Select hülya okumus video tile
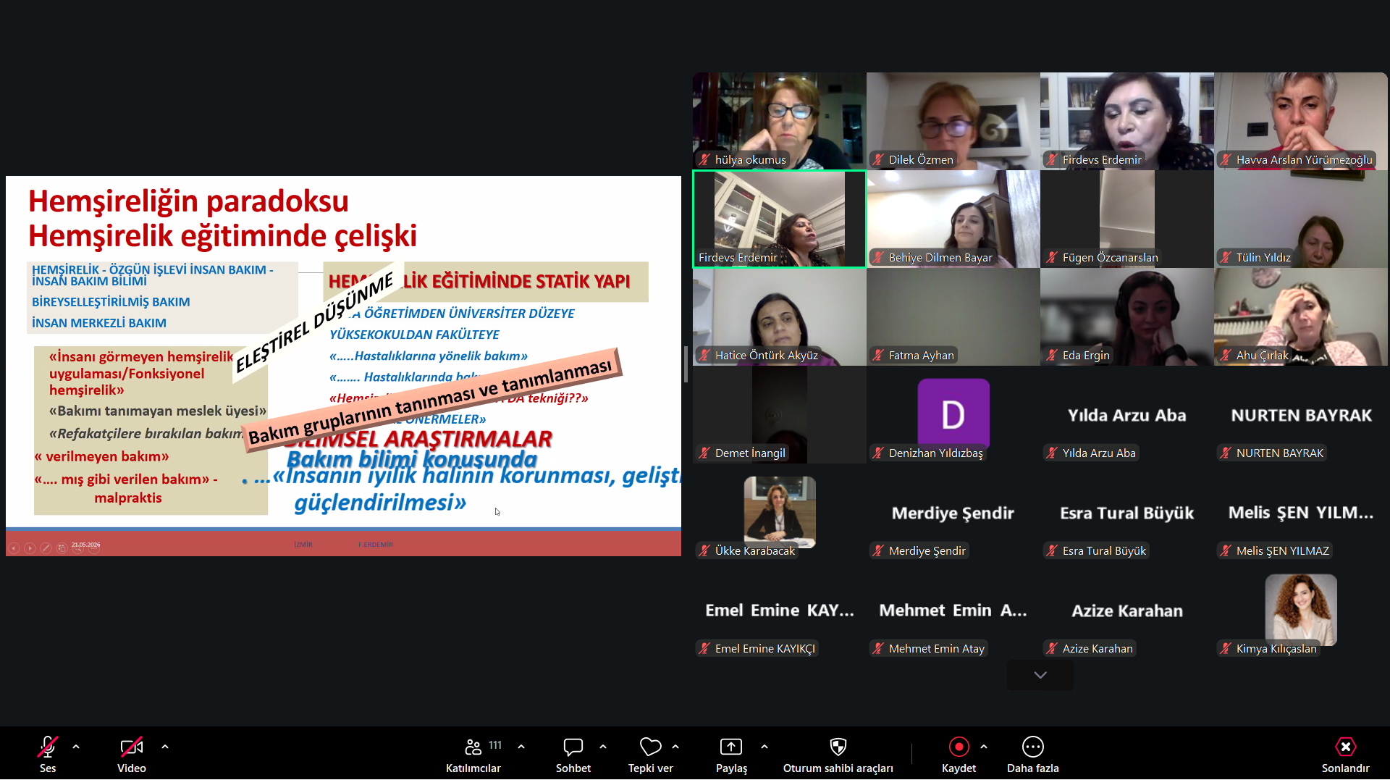 tap(780, 121)
